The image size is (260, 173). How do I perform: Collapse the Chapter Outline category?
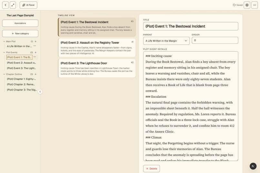click(4, 74)
